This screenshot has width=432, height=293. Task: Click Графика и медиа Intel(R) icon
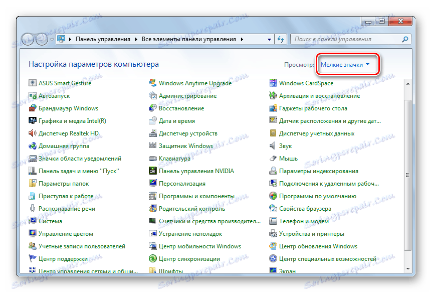32,121
